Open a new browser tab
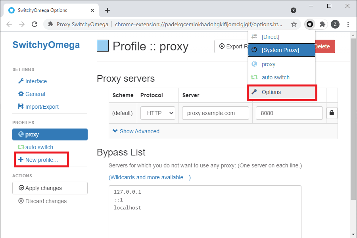Image resolution: width=357 pixels, height=238 pixels. pos(107,10)
